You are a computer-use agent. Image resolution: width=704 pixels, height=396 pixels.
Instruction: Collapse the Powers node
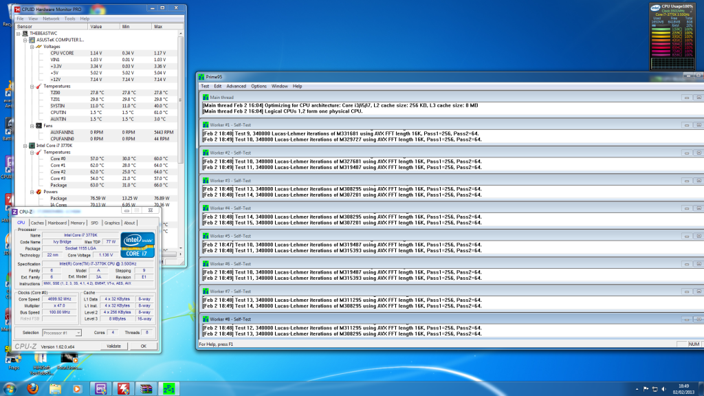[32, 192]
